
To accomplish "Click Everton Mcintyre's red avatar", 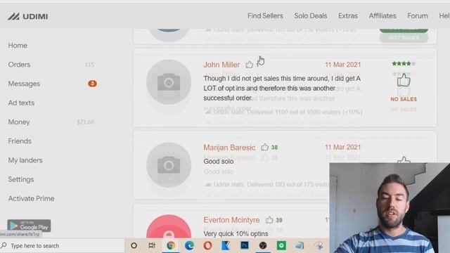I will click(x=169, y=226).
